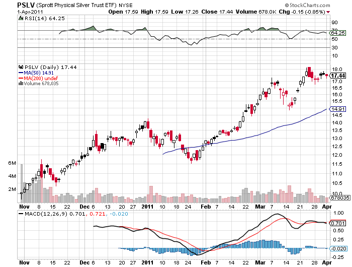Screen dimensions: 352x267
Task: Click the 12.0 price axis label
Action: coord(337,155)
